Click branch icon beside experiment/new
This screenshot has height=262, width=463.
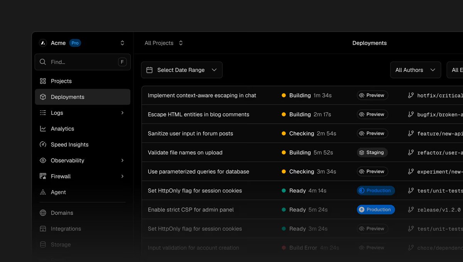[411, 171]
